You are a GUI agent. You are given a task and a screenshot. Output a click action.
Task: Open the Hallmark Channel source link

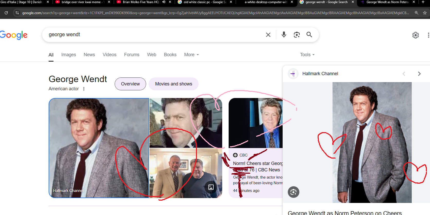tap(320, 74)
